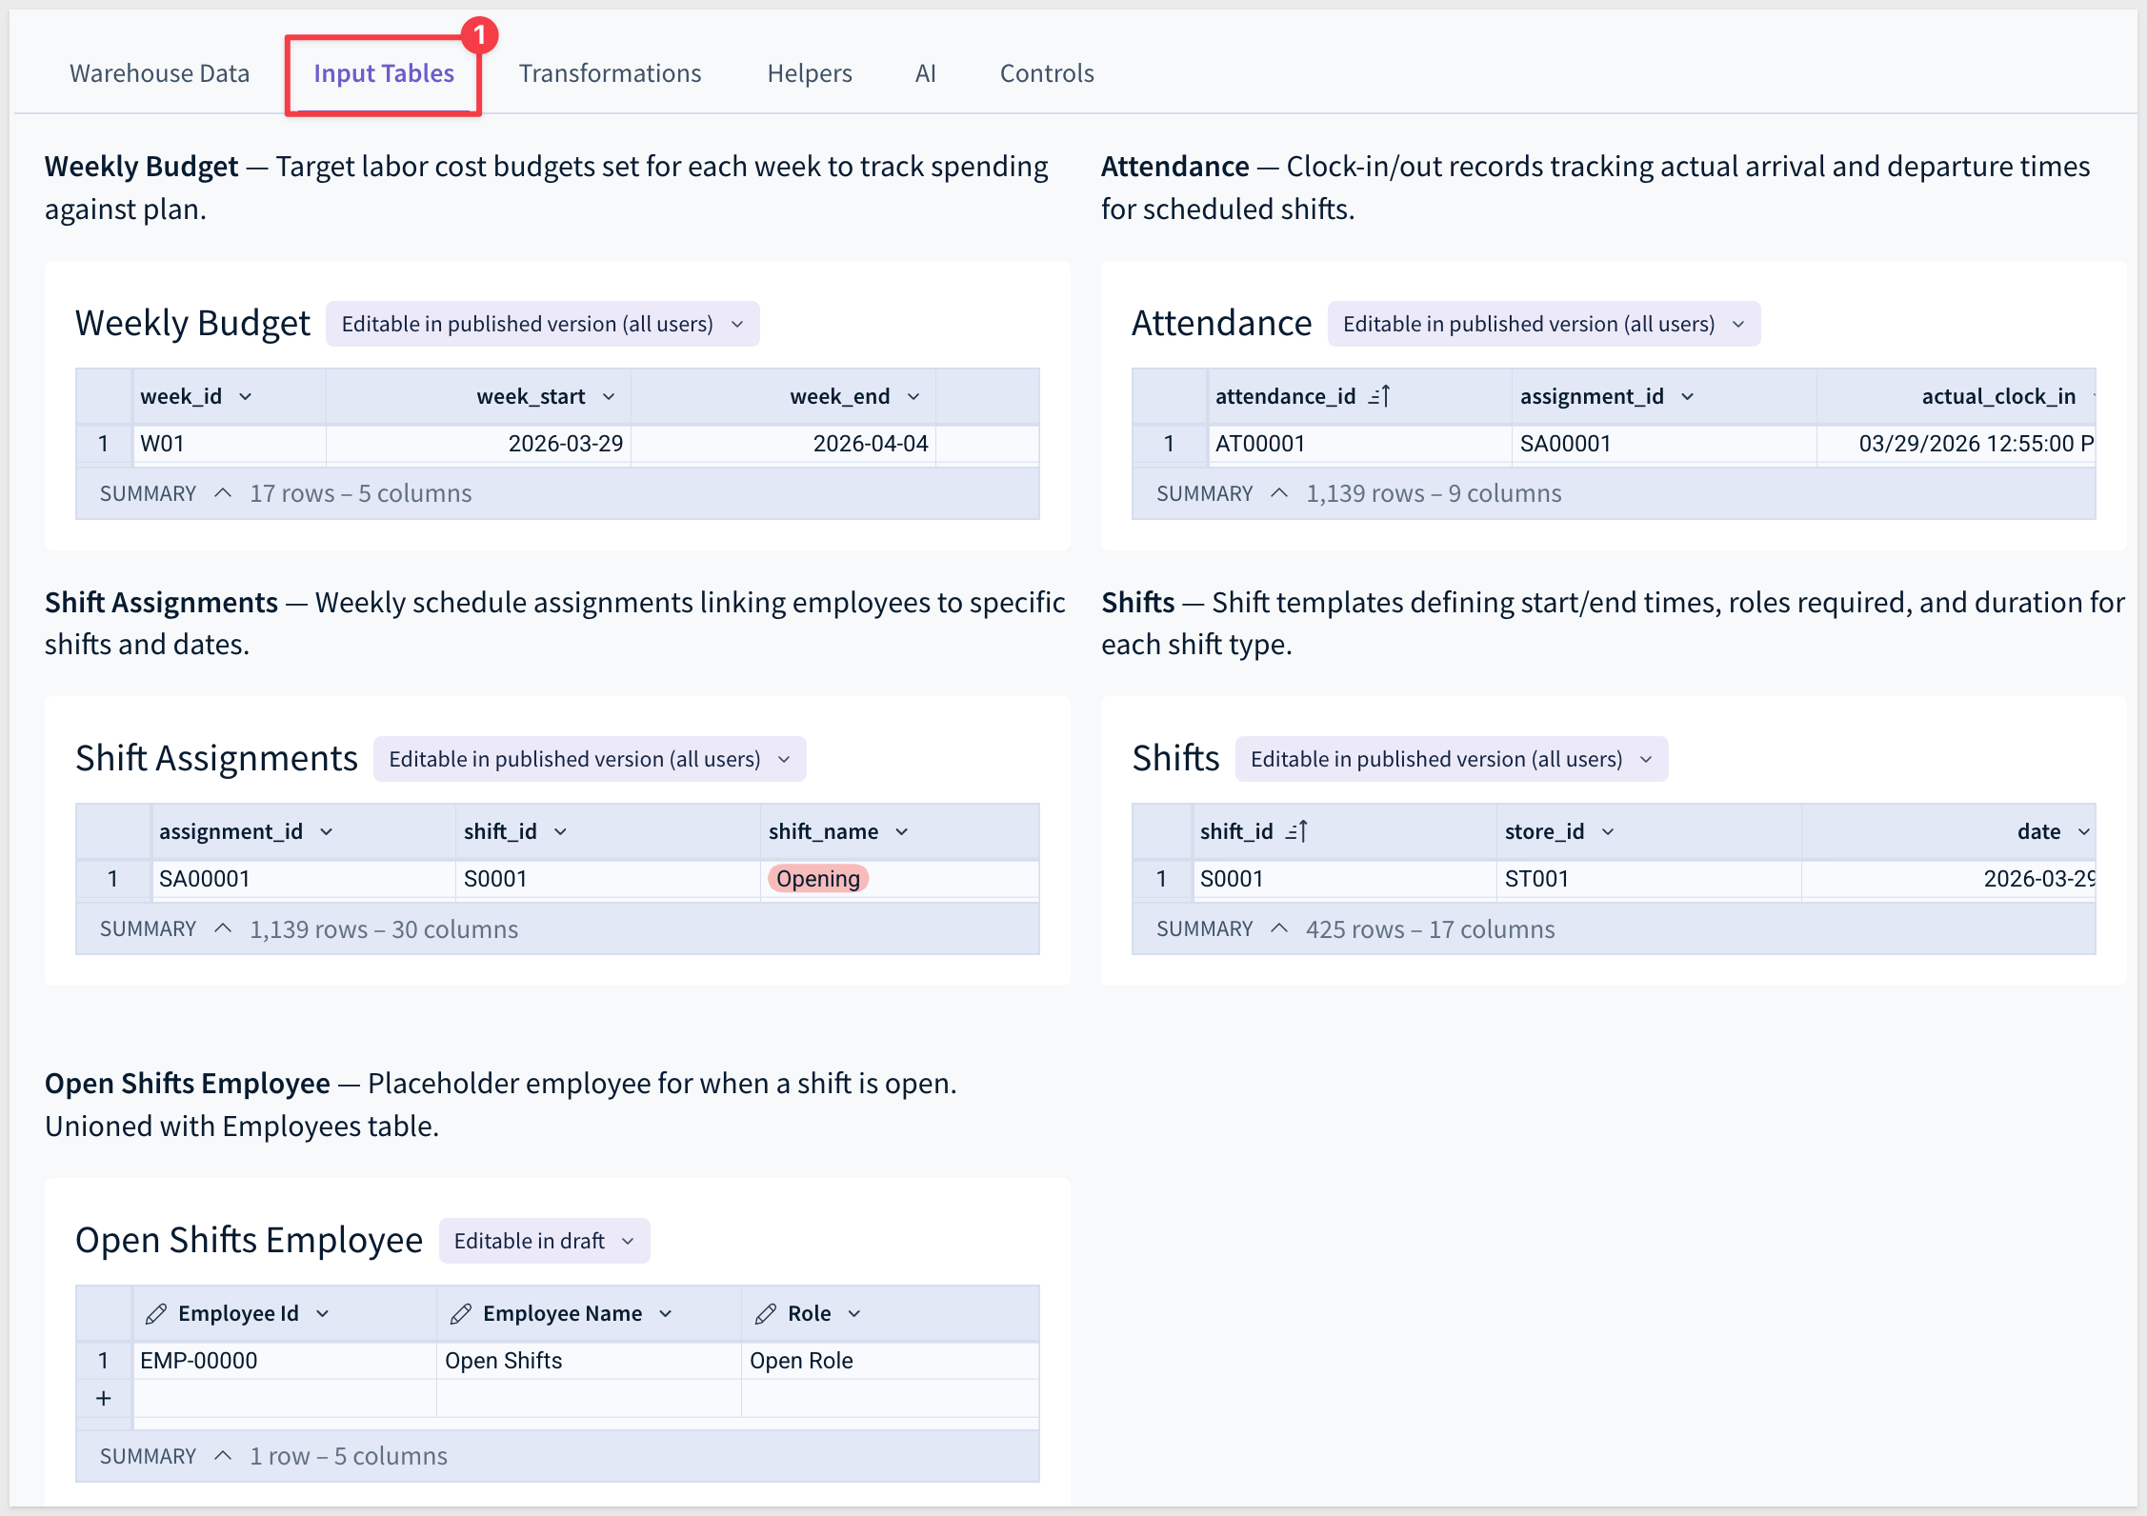Go to the AI tab
Screen dimensions: 2147x1516
tap(926, 73)
